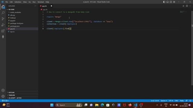
Task: Launch Microsoft Edge from taskbar
Action: coord(102,105)
